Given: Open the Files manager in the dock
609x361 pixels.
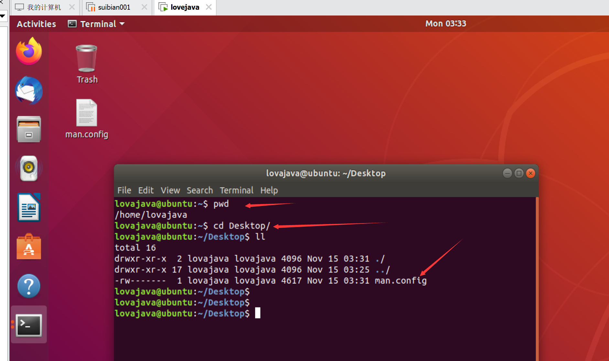Looking at the screenshot, I should [x=29, y=129].
